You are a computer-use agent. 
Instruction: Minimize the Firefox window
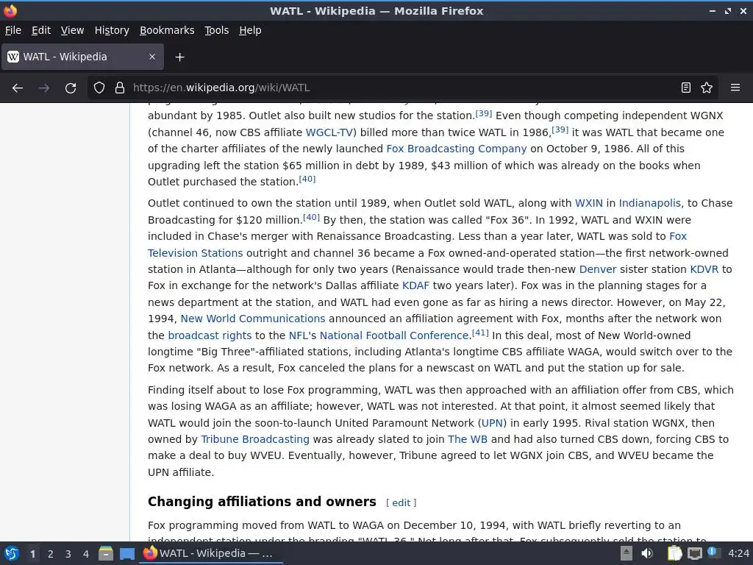tap(713, 10)
